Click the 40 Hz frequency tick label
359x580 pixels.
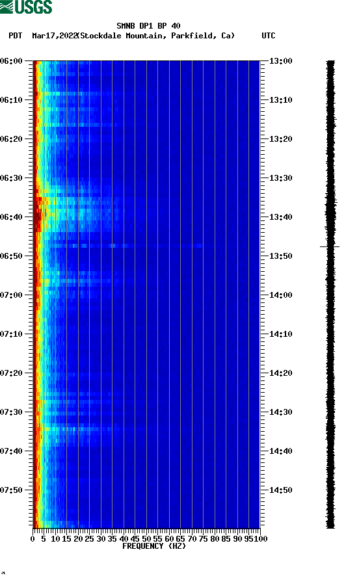124,539
